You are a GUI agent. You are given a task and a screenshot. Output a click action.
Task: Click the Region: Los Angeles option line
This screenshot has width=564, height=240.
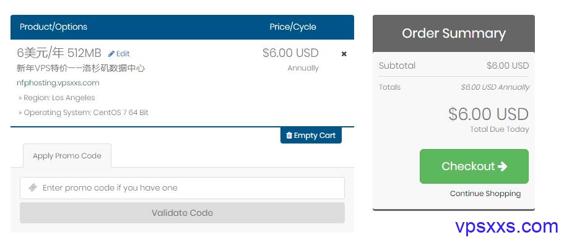[57, 98]
